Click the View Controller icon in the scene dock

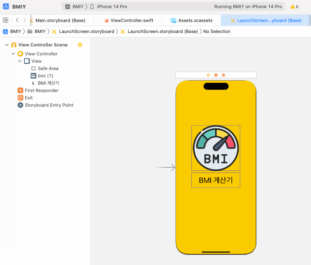(x=208, y=75)
